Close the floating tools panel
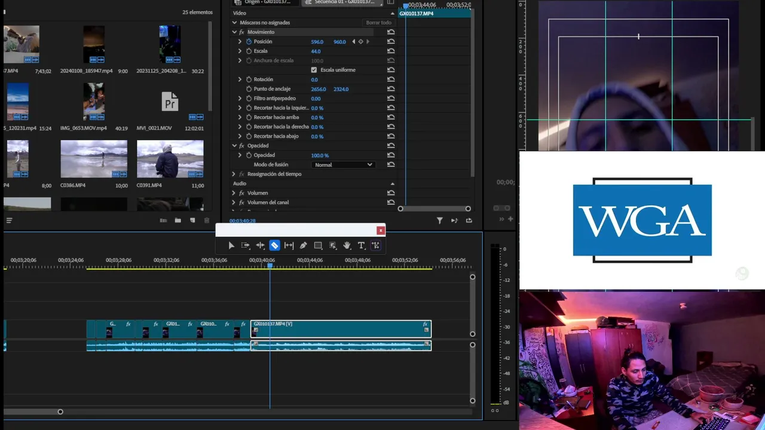The width and height of the screenshot is (765, 430). pyautogui.click(x=381, y=231)
